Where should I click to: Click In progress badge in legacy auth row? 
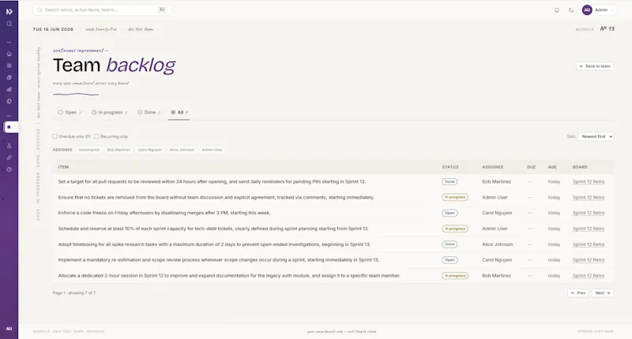[455, 276]
